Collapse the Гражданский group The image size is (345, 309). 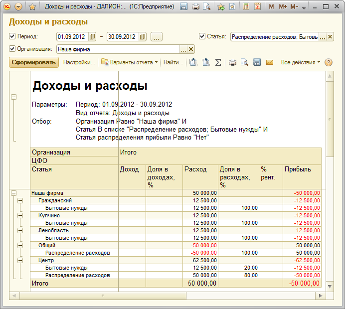coord(20,200)
